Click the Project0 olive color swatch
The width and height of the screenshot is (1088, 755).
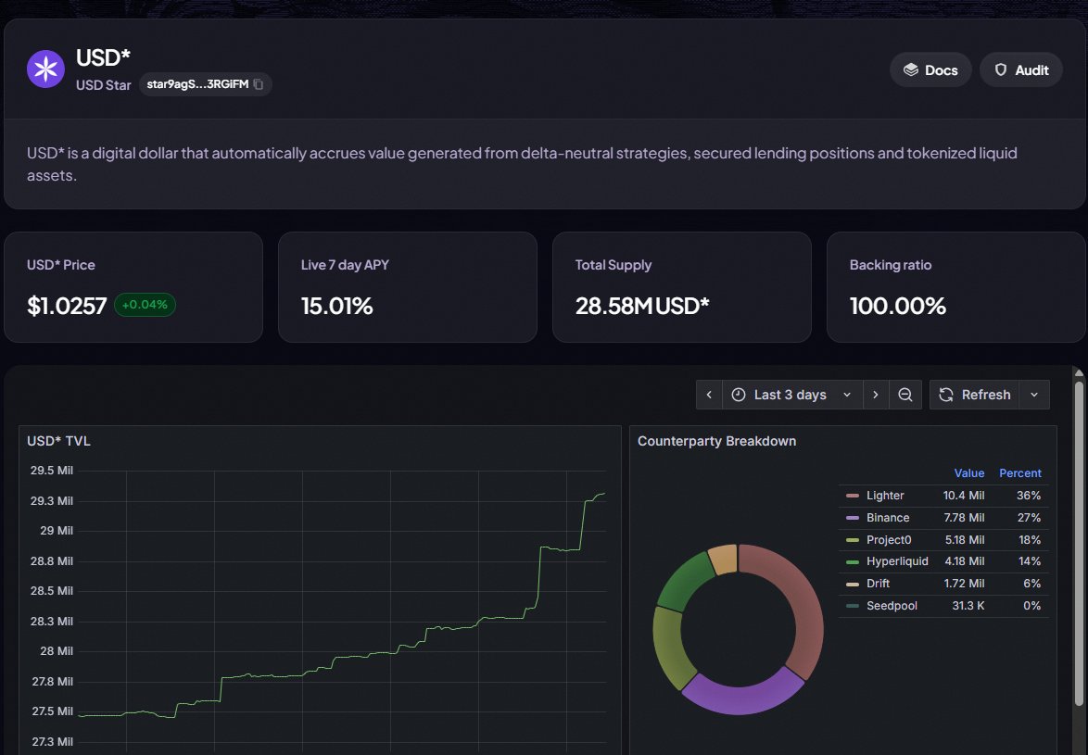853,540
